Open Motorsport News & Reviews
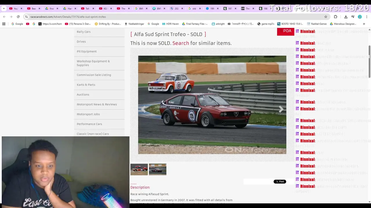Viewport: 371px width, 208px height. [x=97, y=104]
